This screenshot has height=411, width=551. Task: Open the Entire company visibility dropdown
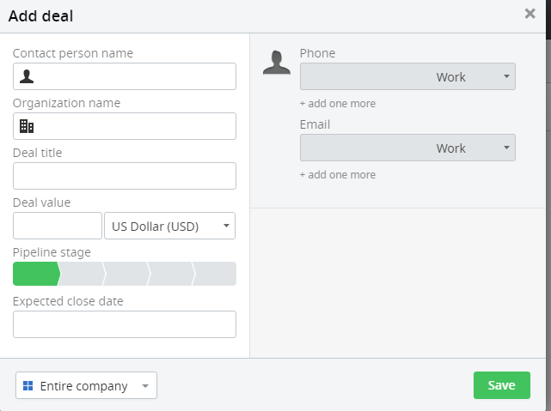[86, 385]
